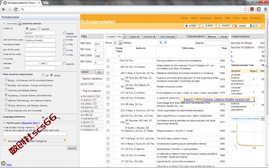Viewport: 269px width, 168px height.
Task: Bookmark this page with the star icon
Action: coord(245,9)
